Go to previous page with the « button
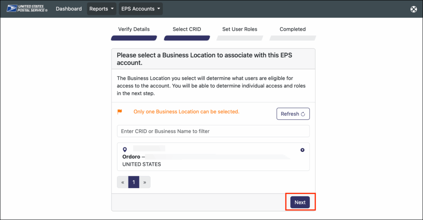 [x=123, y=182]
